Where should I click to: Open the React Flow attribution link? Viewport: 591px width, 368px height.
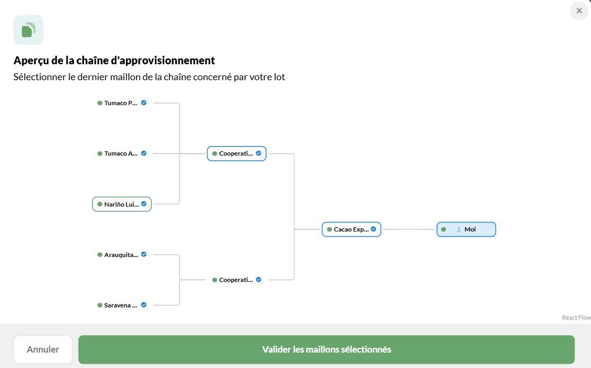click(x=576, y=318)
